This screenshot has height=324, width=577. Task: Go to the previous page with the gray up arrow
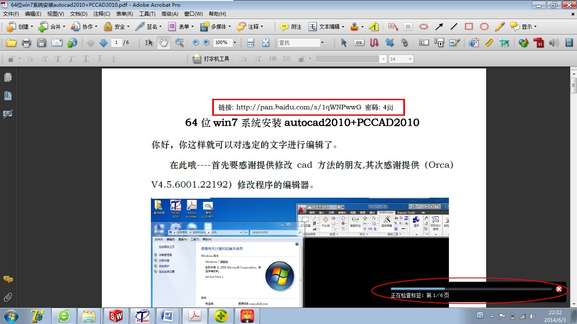pos(90,43)
